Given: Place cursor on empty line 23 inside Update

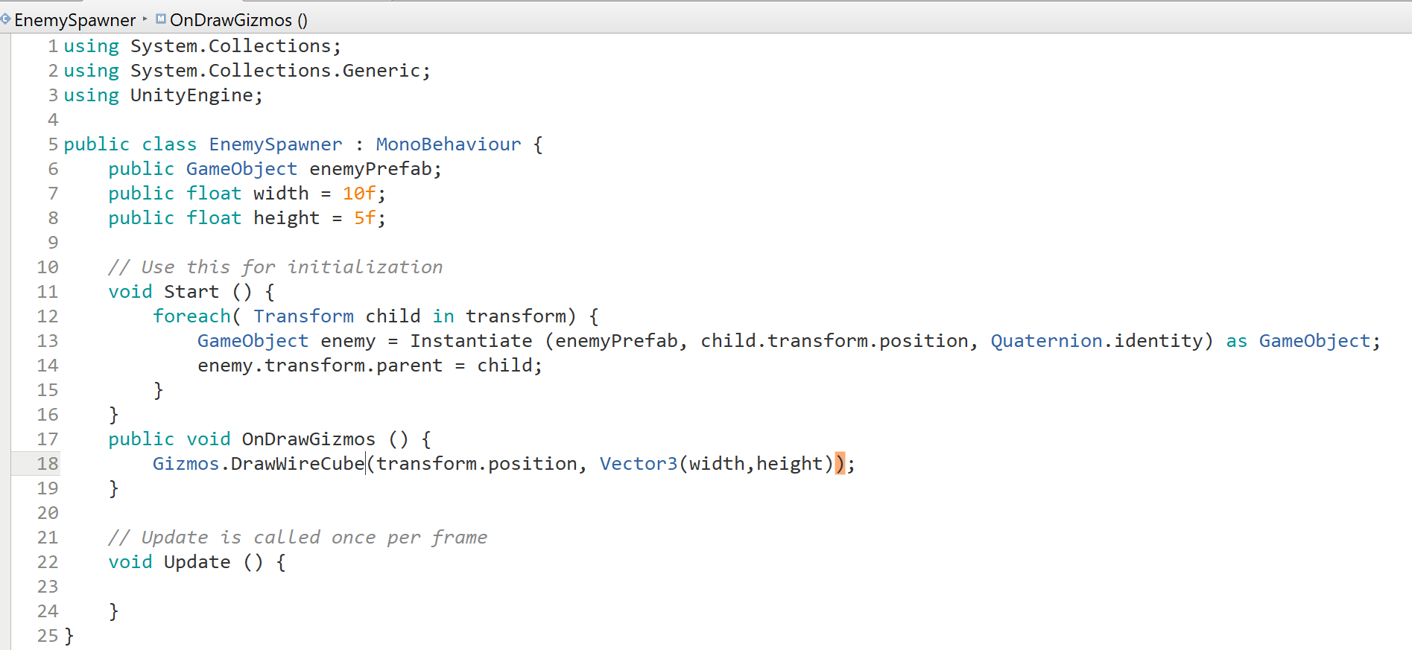Looking at the screenshot, I should coord(224,587).
